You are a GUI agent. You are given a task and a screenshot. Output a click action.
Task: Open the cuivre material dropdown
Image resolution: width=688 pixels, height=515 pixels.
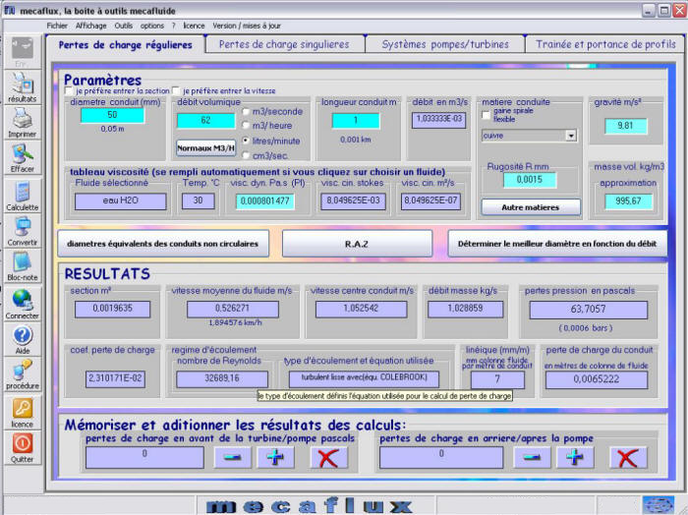click(570, 136)
